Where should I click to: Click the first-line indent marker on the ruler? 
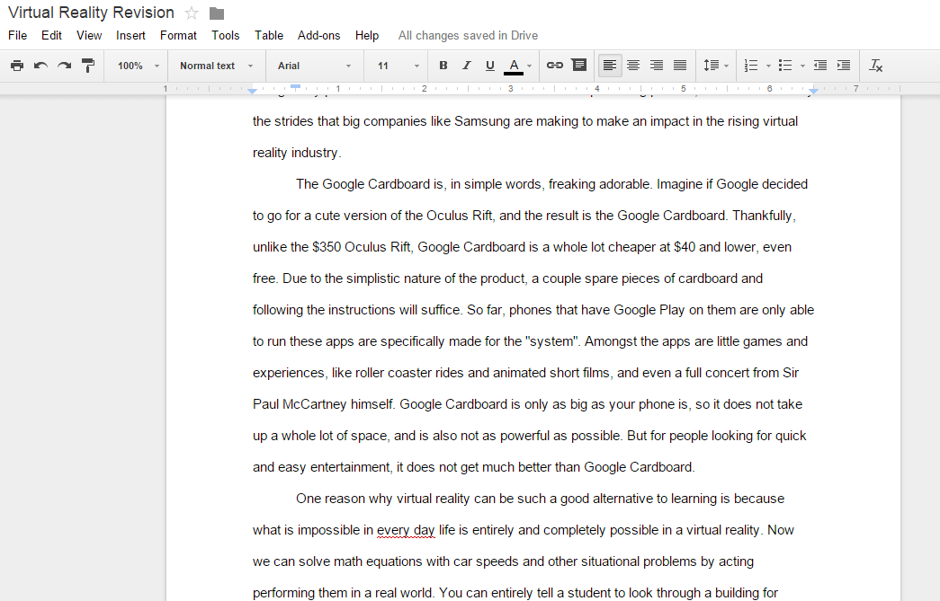pyautogui.click(x=296, y=87)
